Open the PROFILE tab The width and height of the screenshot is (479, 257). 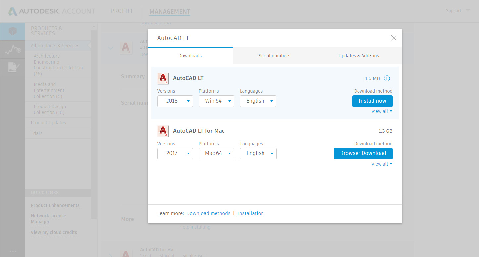point(122,11)
